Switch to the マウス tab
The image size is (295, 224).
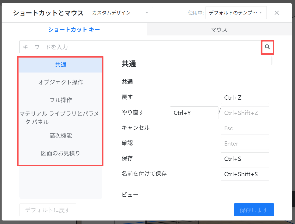click(x=219, y=30)
